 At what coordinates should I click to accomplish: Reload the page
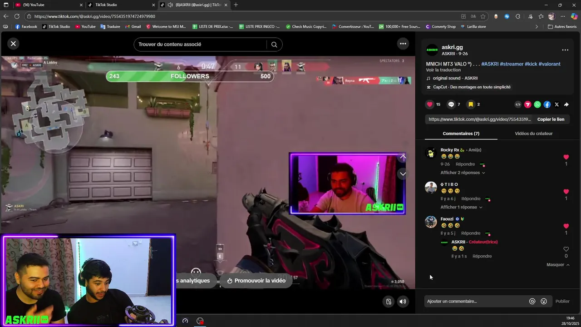click(x=17, y=16)
